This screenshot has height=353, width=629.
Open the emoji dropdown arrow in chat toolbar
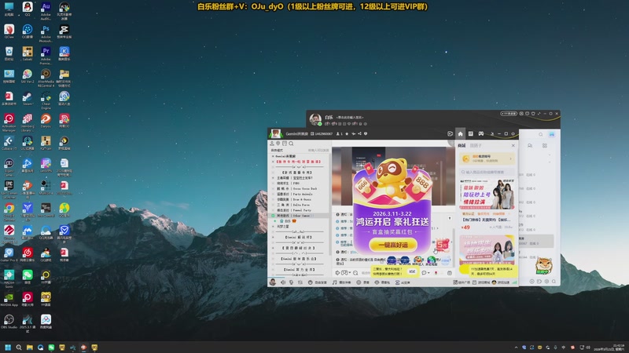(x=350, y=273)
